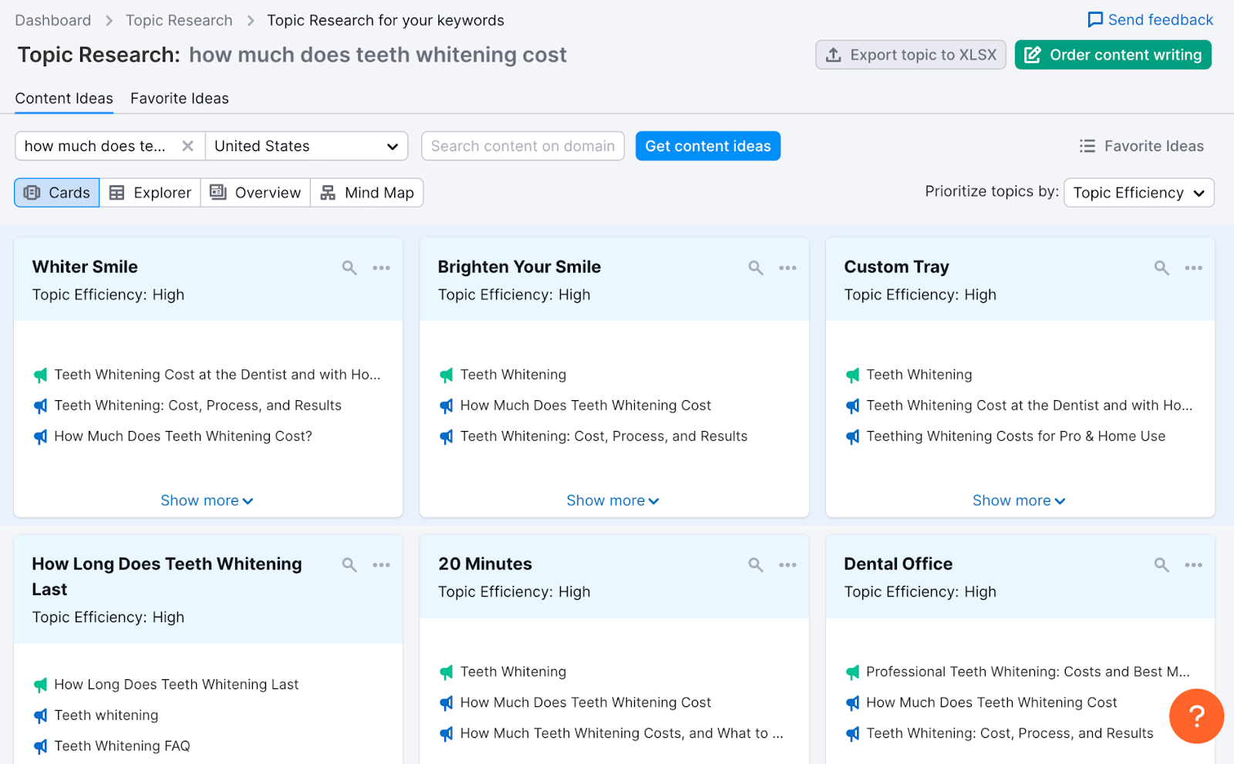The width and height of the screenshot is (1234, 764).
Task: Select the Favorite Ideas tab
Action: 180,99
